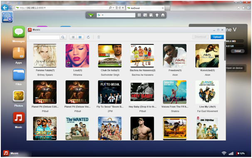This screenshot has width=252, height=158.
Task: Click the Music window vertical scrollbar
Action: tap(225, 51)
